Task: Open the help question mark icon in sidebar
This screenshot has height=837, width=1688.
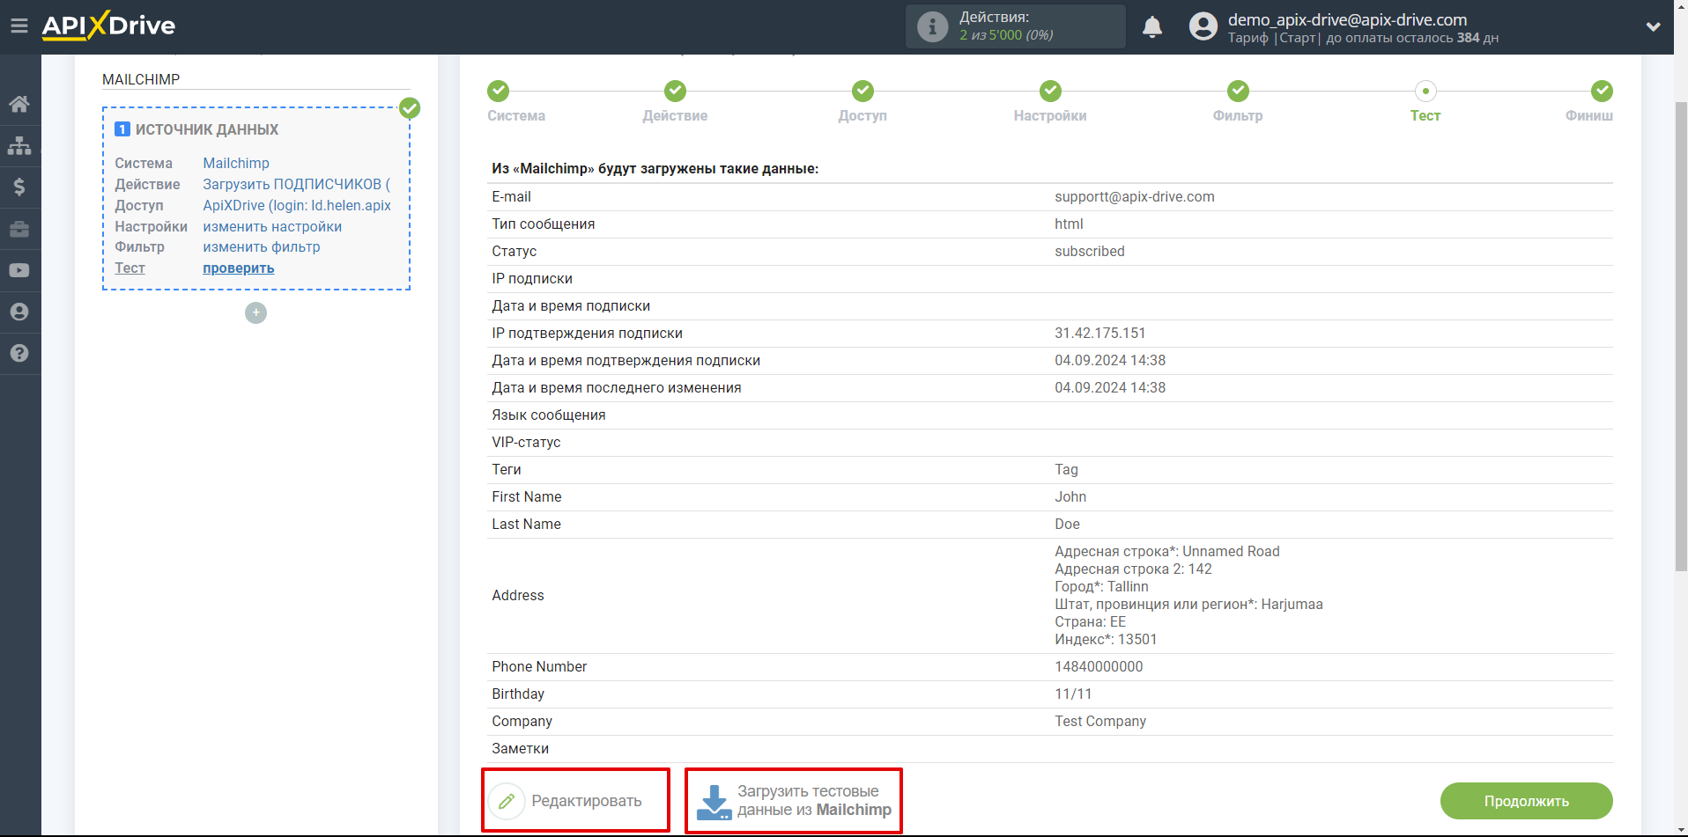Action: pyautogui.click(x=19, y=353)
